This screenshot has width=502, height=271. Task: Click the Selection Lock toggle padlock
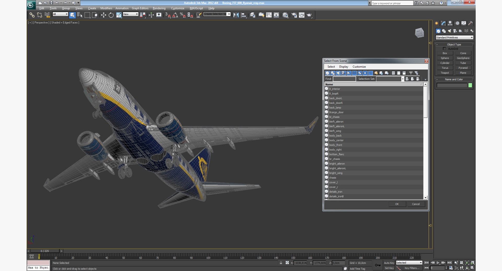[281, 263]
